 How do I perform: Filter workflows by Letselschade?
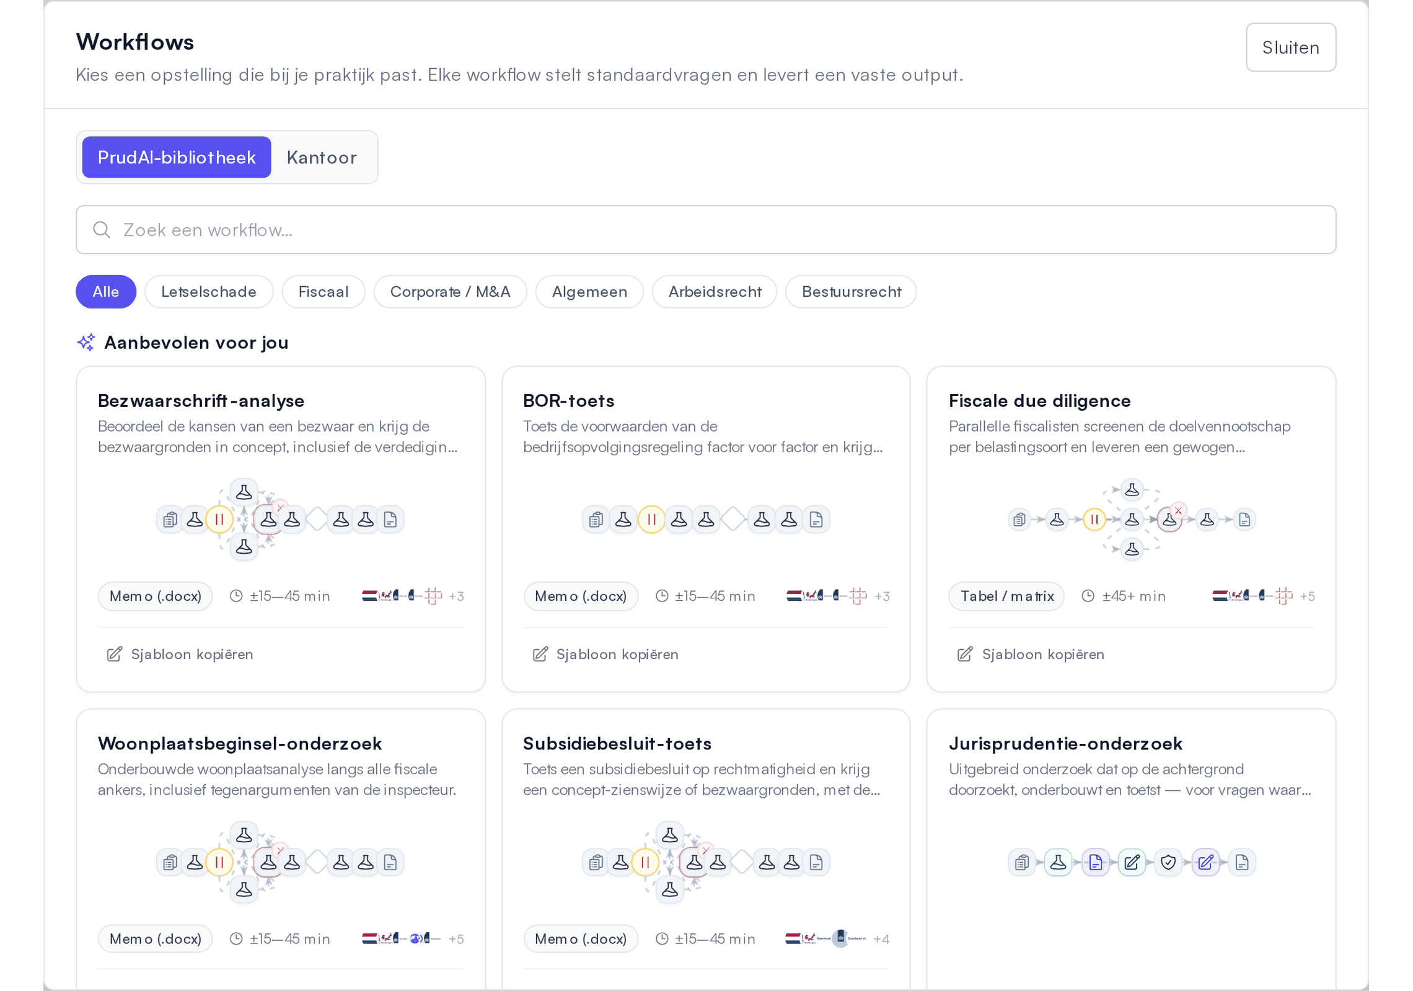point(209,292)
